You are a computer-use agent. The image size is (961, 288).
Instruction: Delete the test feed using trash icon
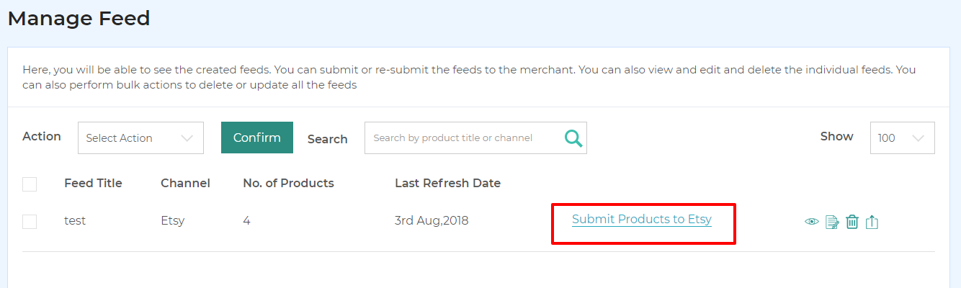coord(852,222)
